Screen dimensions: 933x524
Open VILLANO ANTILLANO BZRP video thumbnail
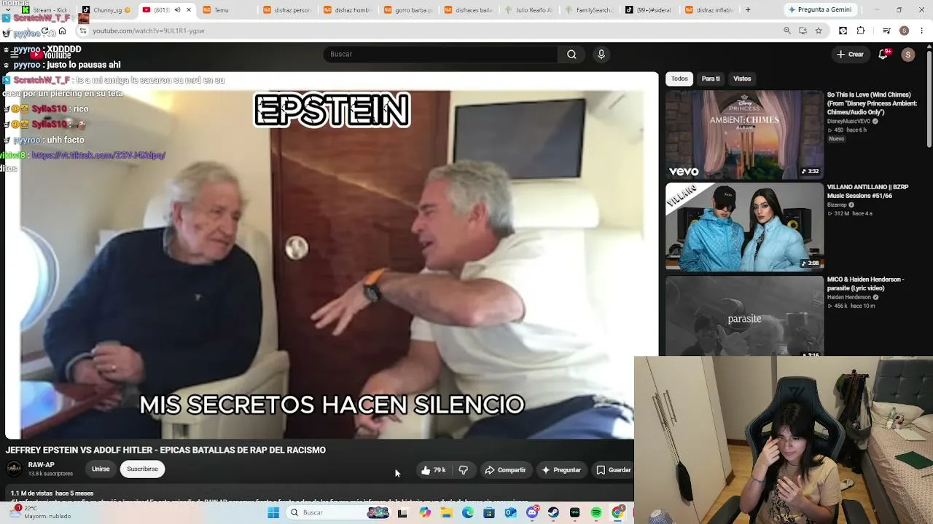(x=744, y=227)
